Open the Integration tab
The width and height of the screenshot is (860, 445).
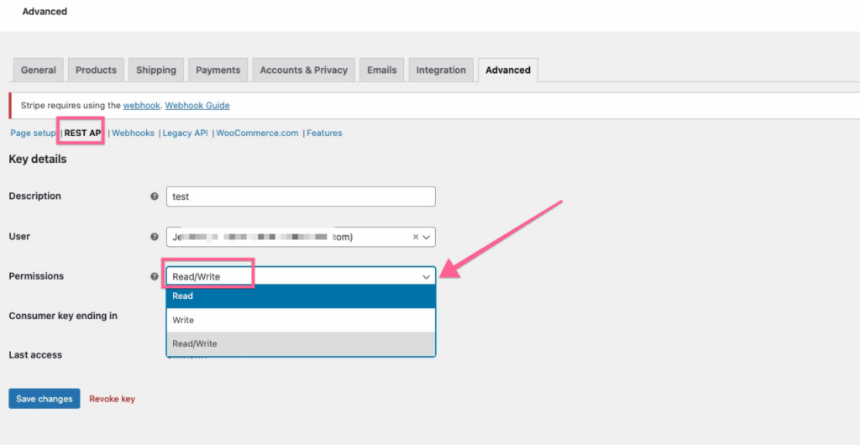441,71
